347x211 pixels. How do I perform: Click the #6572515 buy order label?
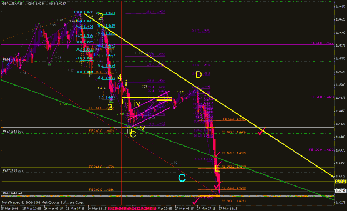click(x=13, y=170)
